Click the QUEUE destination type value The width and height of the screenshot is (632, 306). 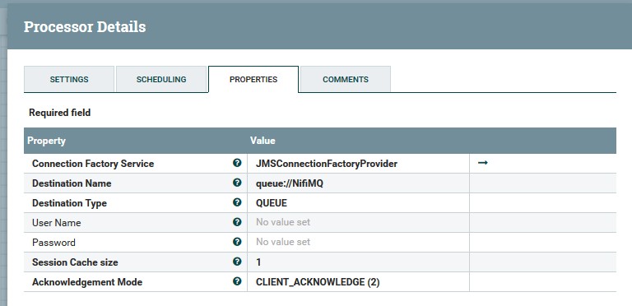272,203
